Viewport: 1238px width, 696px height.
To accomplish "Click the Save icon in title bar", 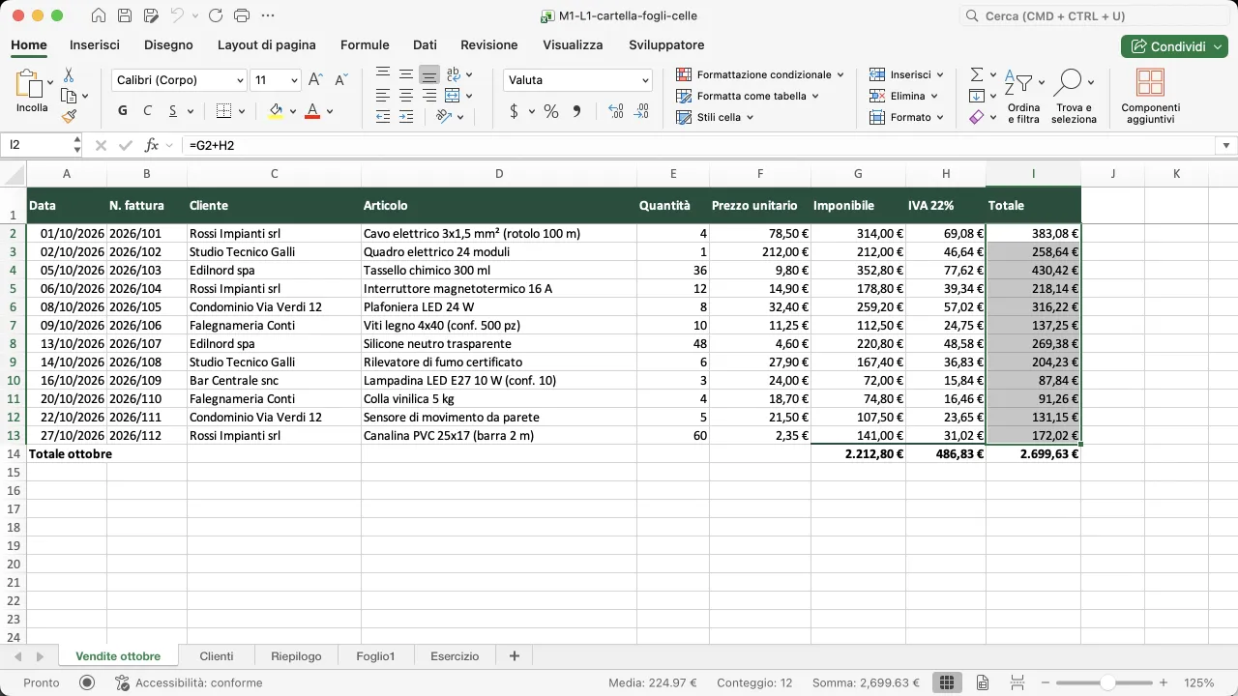I will point(125,15).
